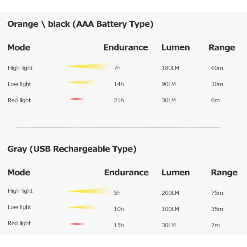Click the AAA Low light yellow beam icon
The height and width of the screenshot is (247, 247).
82,82
